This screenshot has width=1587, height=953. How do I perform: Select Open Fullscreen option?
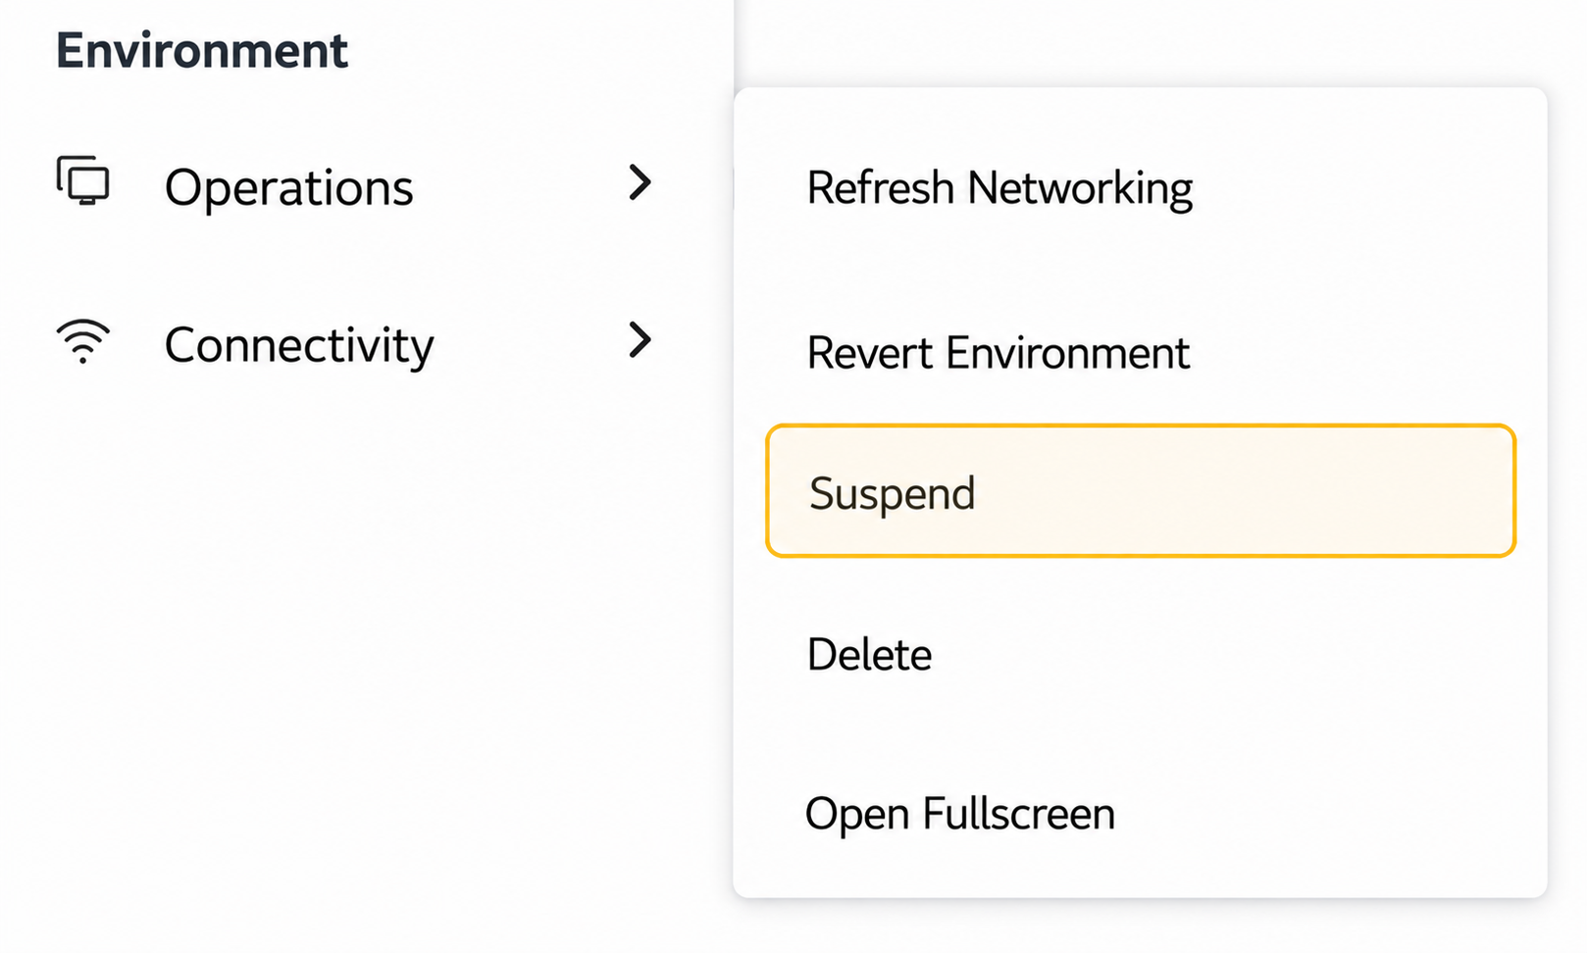tap(960, 814)
